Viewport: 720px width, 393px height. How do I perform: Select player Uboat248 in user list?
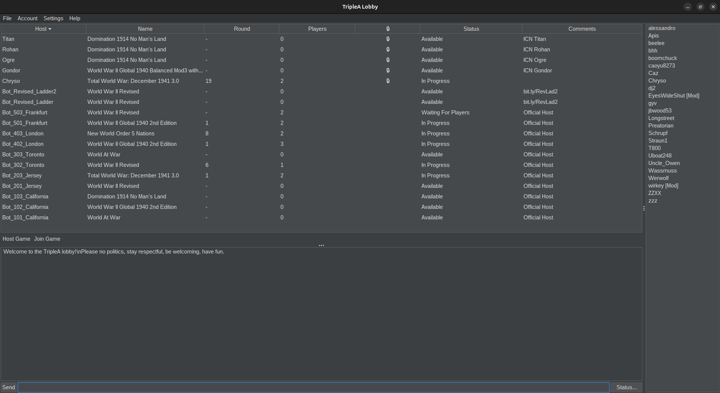tap(660, 156)
